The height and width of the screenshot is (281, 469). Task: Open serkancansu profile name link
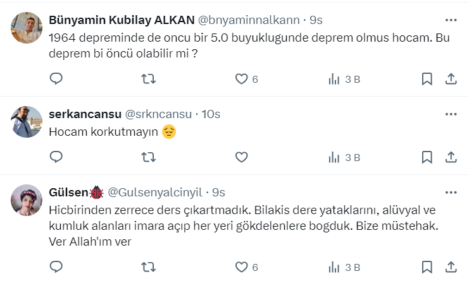[85, 114]
